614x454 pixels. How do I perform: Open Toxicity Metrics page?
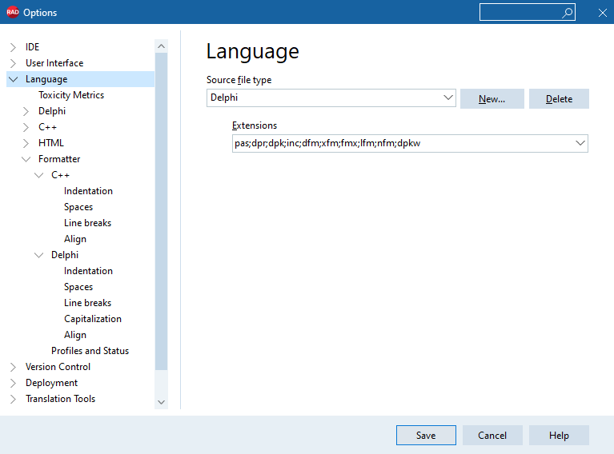click(x=71, y=95)
